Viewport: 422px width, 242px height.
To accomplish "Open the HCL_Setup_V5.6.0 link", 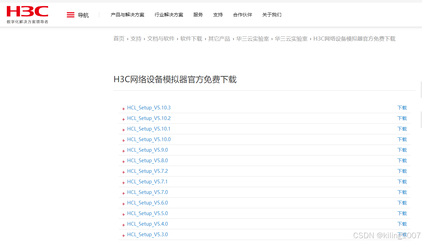I will (147, 203).
